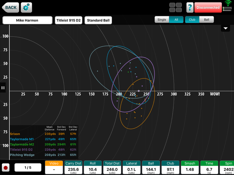Open the left side panel handle
The height and width of the screenshot is (175, 234).
[x=3, y=88]
